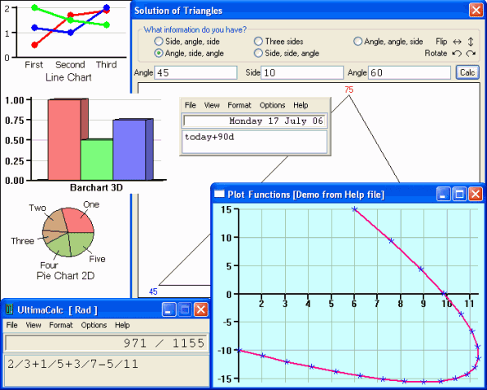The width and height of the screenshot is (487, 390).
Task: Flip the triangle vertically
Action: point(471,42)
